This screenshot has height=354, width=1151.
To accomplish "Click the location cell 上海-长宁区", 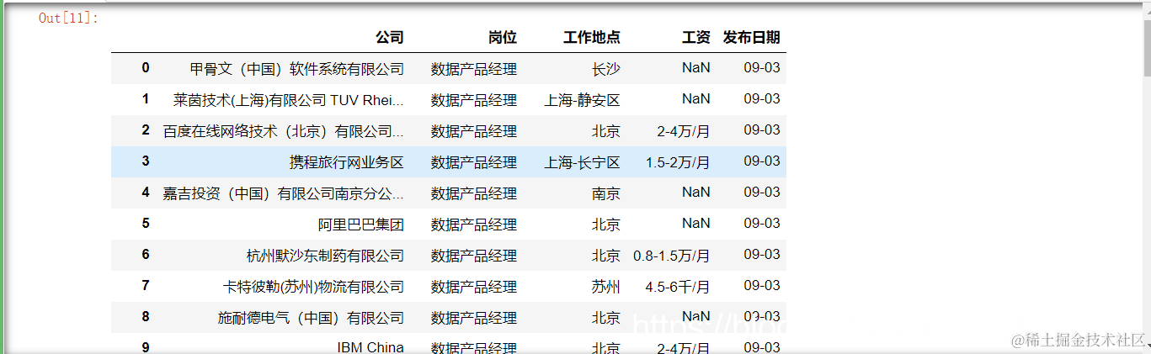I will (583, 162).
